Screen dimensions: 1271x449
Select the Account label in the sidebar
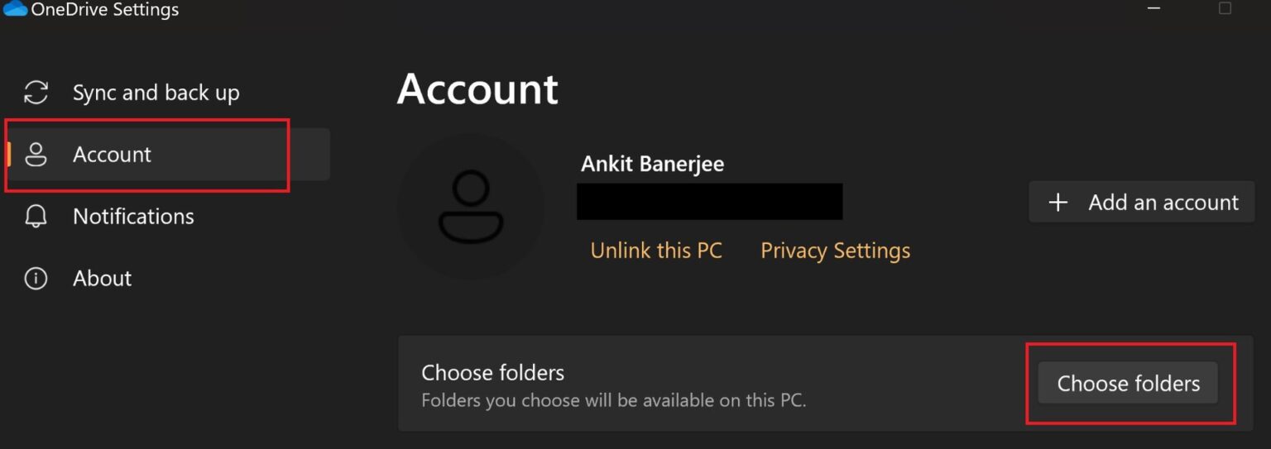point(112,155)
